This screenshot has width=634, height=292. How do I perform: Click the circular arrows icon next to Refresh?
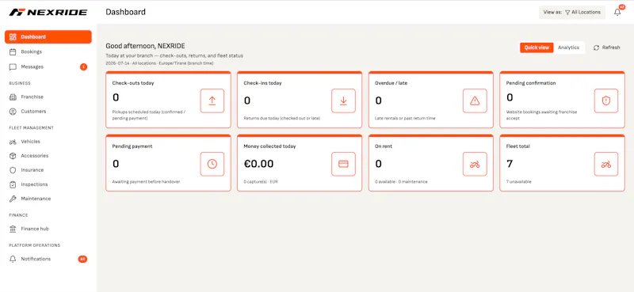tap(596, 47)
